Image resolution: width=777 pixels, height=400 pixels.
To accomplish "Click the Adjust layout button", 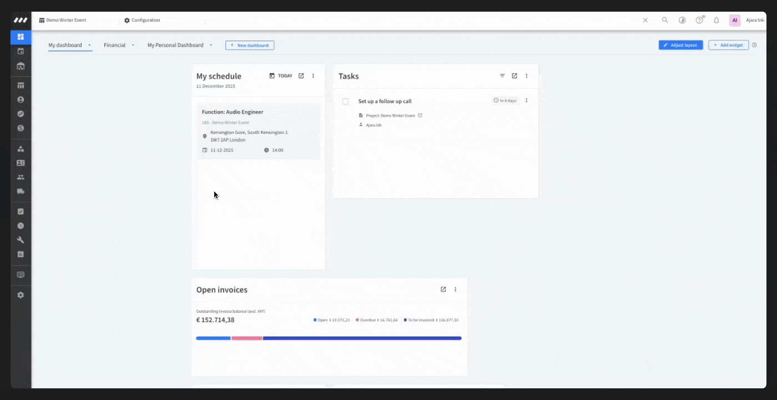I will click(x=681, y=45).
